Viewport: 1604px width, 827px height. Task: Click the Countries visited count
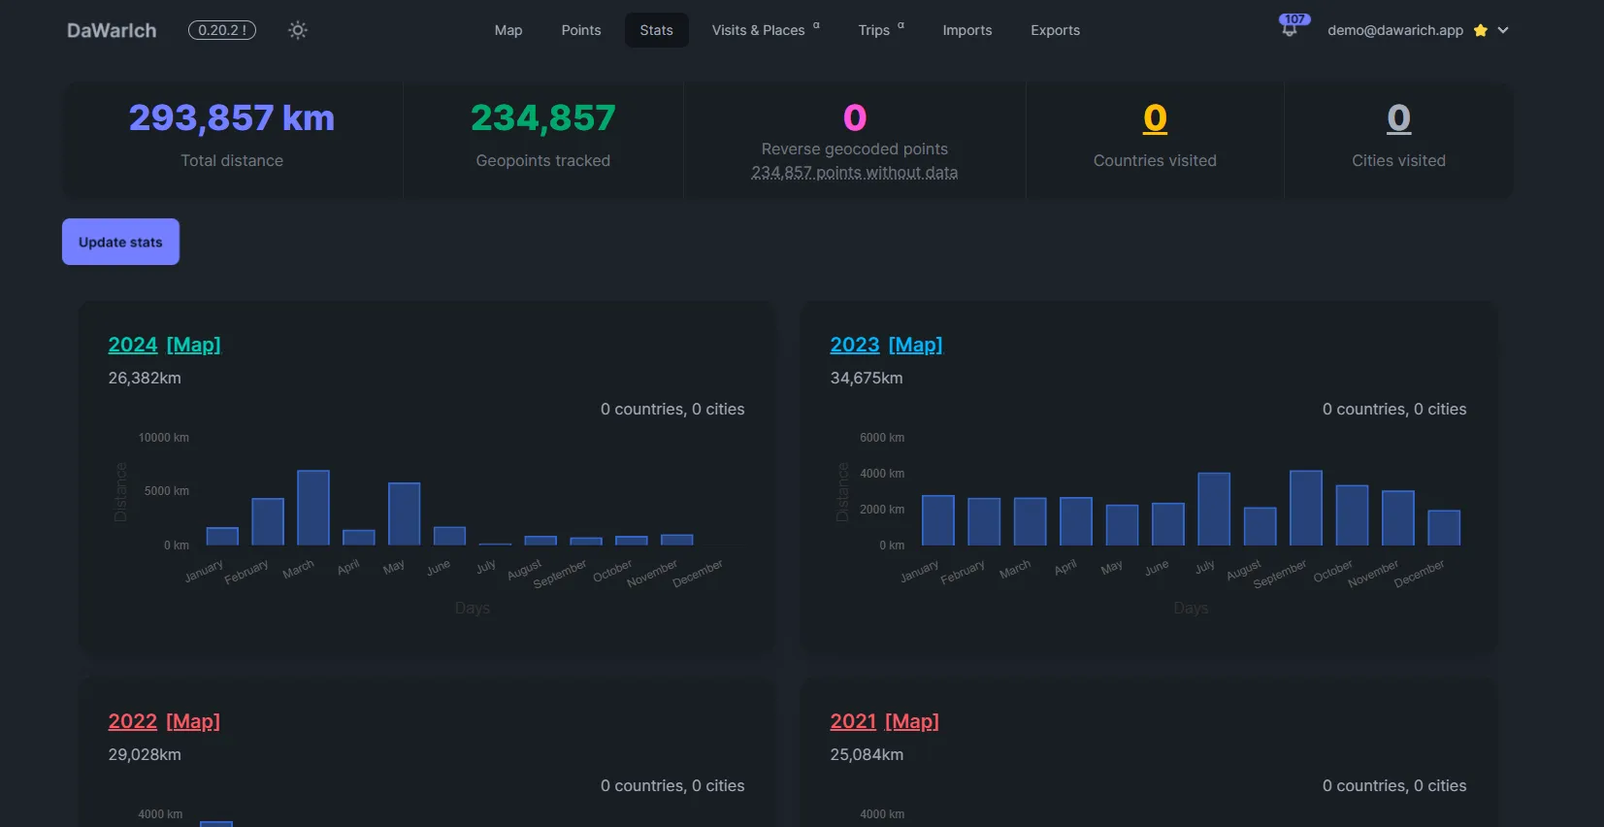(1155, 118)
